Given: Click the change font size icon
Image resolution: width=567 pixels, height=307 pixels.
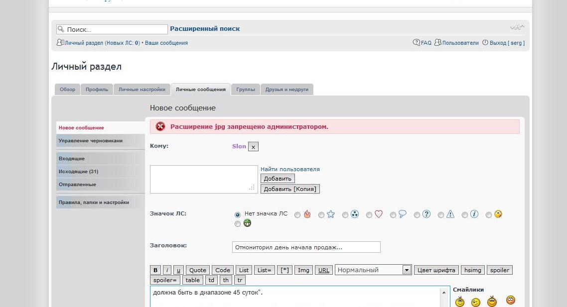Looking at the screenshot, I should click(x=517, y=27).
